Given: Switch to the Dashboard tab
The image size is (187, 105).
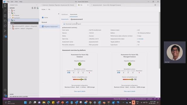Looking at the screenshot, I should point(65,14).
